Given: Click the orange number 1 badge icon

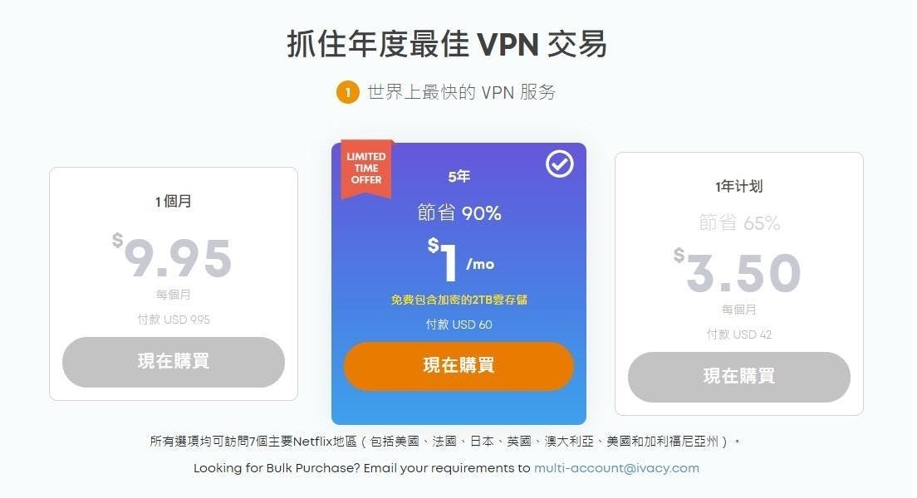Looking at the screenshot, I should pos(347,92).
